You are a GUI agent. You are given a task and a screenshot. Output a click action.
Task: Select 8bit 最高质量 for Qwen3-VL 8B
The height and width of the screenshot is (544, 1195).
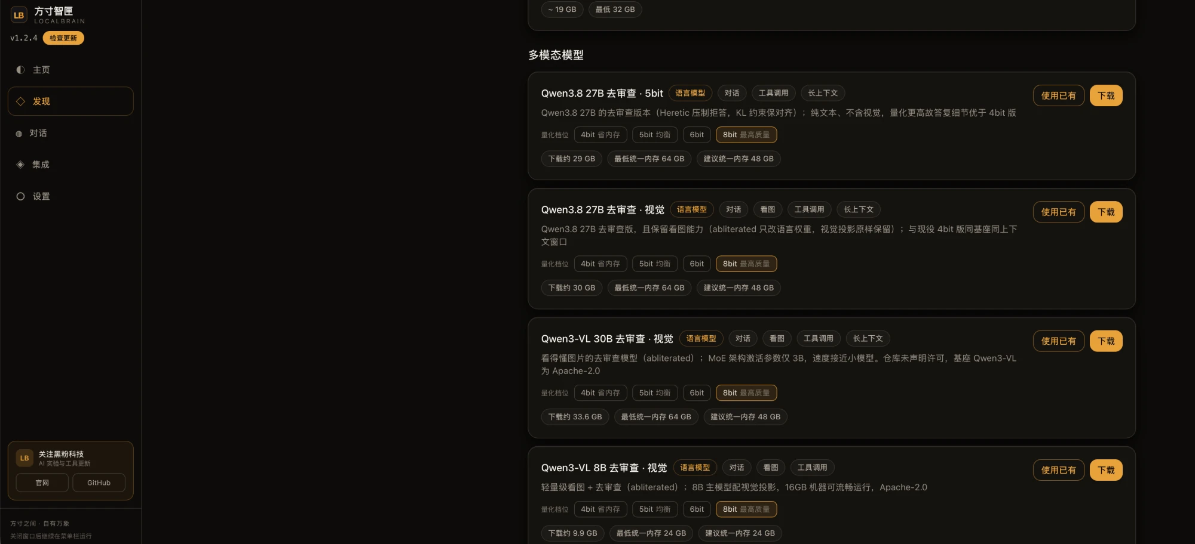coord(746,509)
